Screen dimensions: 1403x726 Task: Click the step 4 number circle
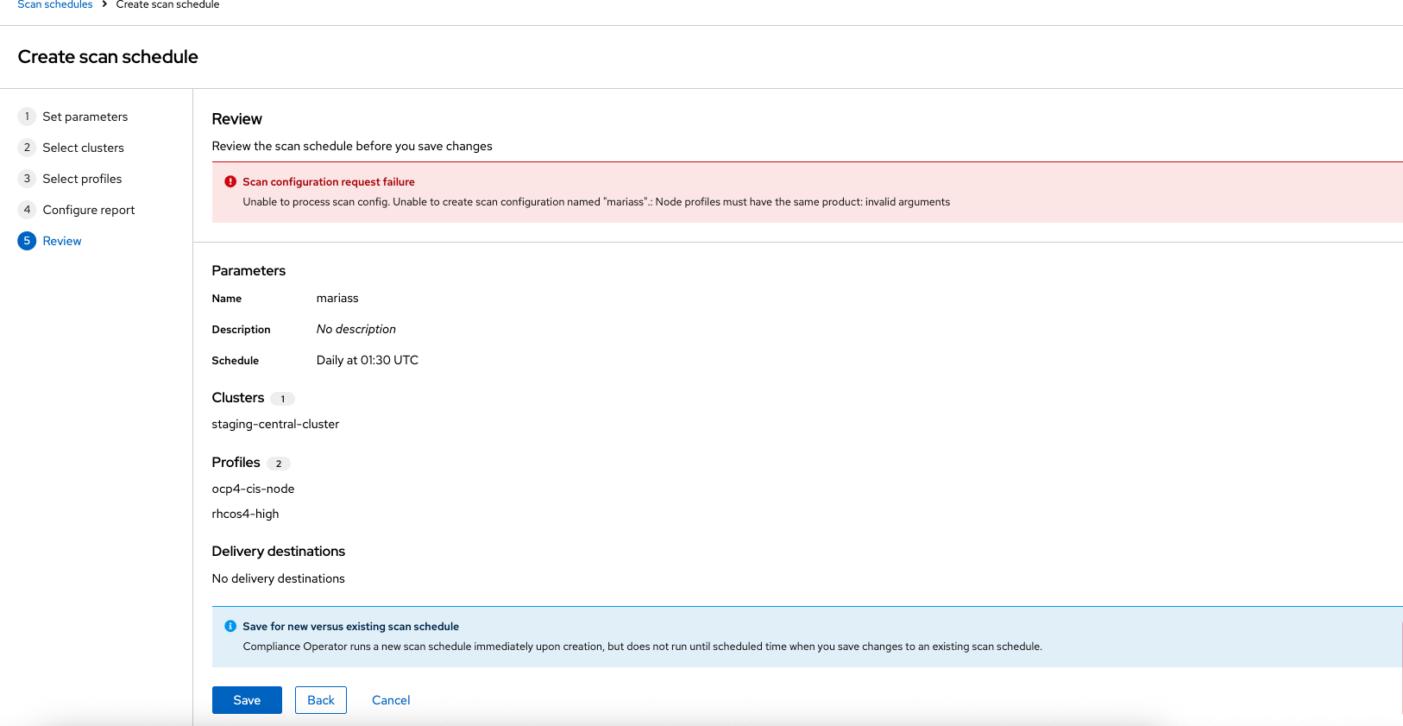(x=27, y=210)
